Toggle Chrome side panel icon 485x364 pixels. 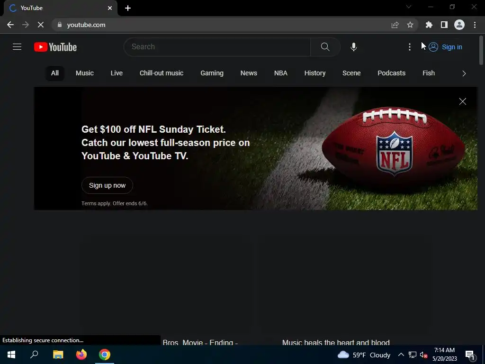point(444,25)
